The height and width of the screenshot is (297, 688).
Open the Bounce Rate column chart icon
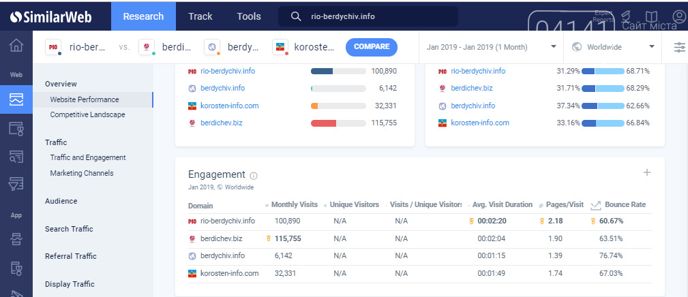pyautogui.click(x=596, y=205)
